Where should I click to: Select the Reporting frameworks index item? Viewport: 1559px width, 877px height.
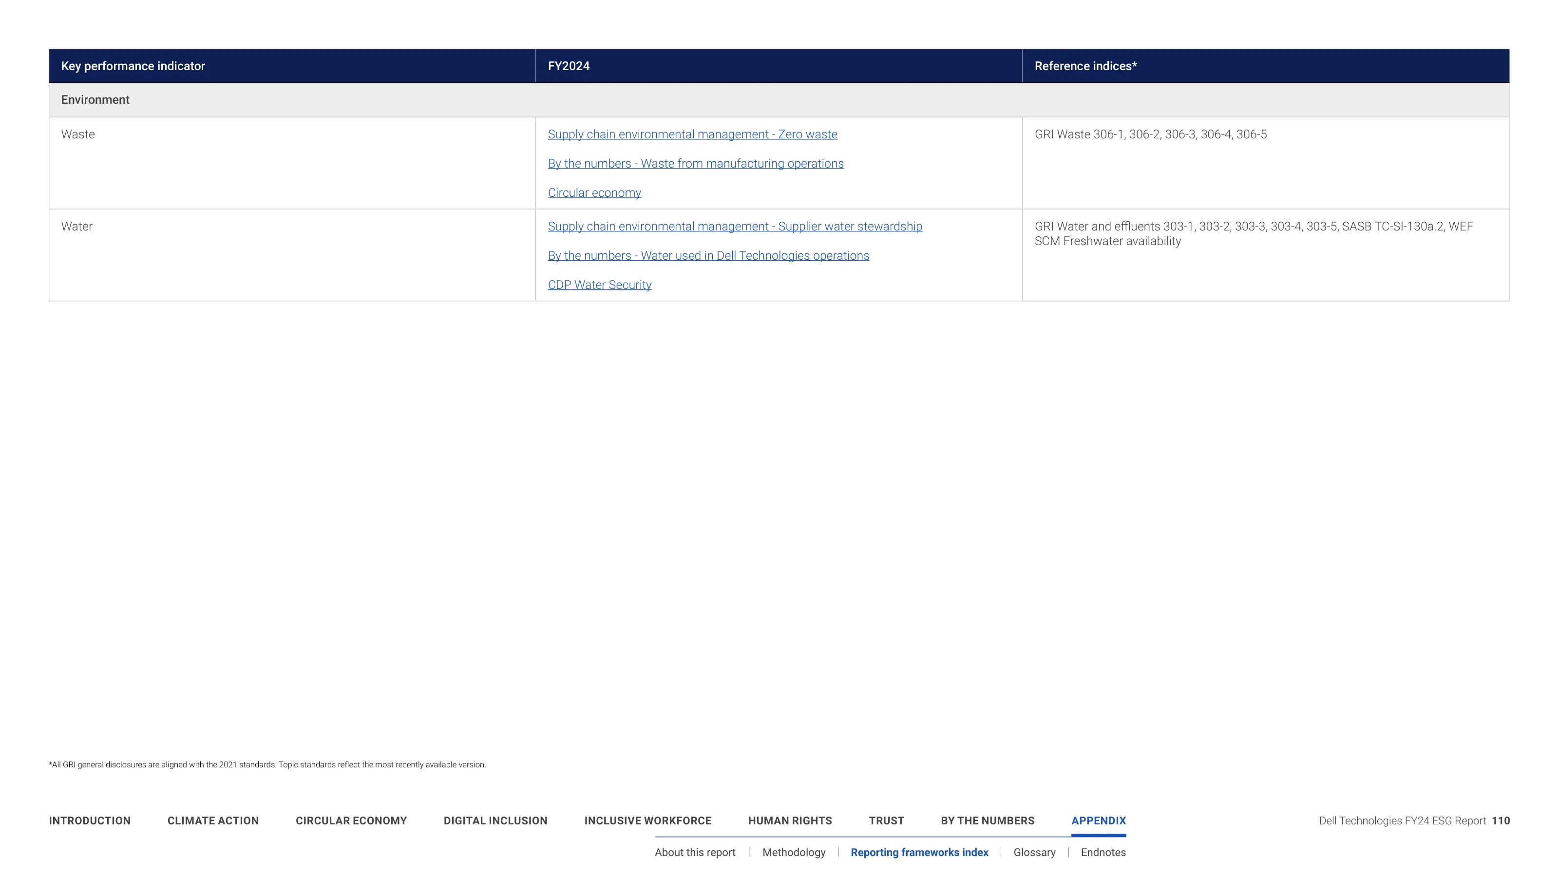919,852
